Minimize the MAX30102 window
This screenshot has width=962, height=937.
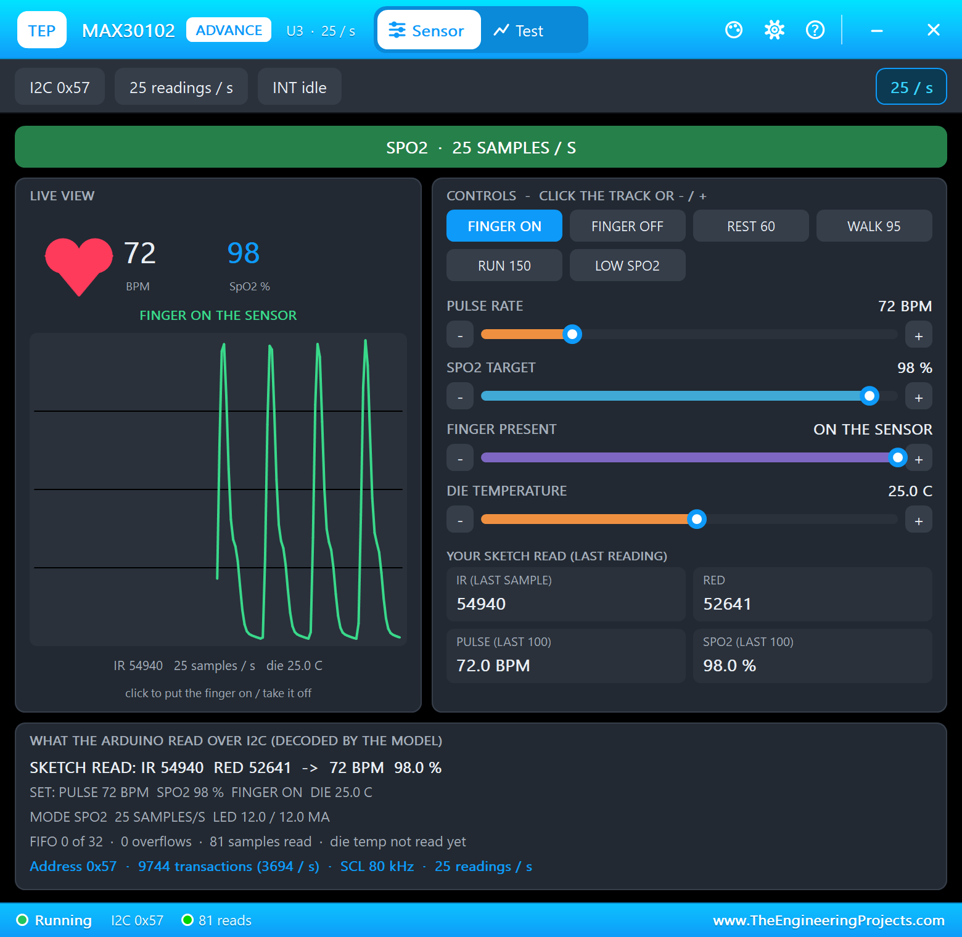[877, 30]
